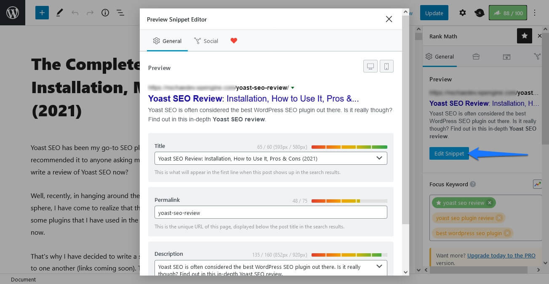
Task: Expand the Title variables dropdown
Action: coord(379,158)
